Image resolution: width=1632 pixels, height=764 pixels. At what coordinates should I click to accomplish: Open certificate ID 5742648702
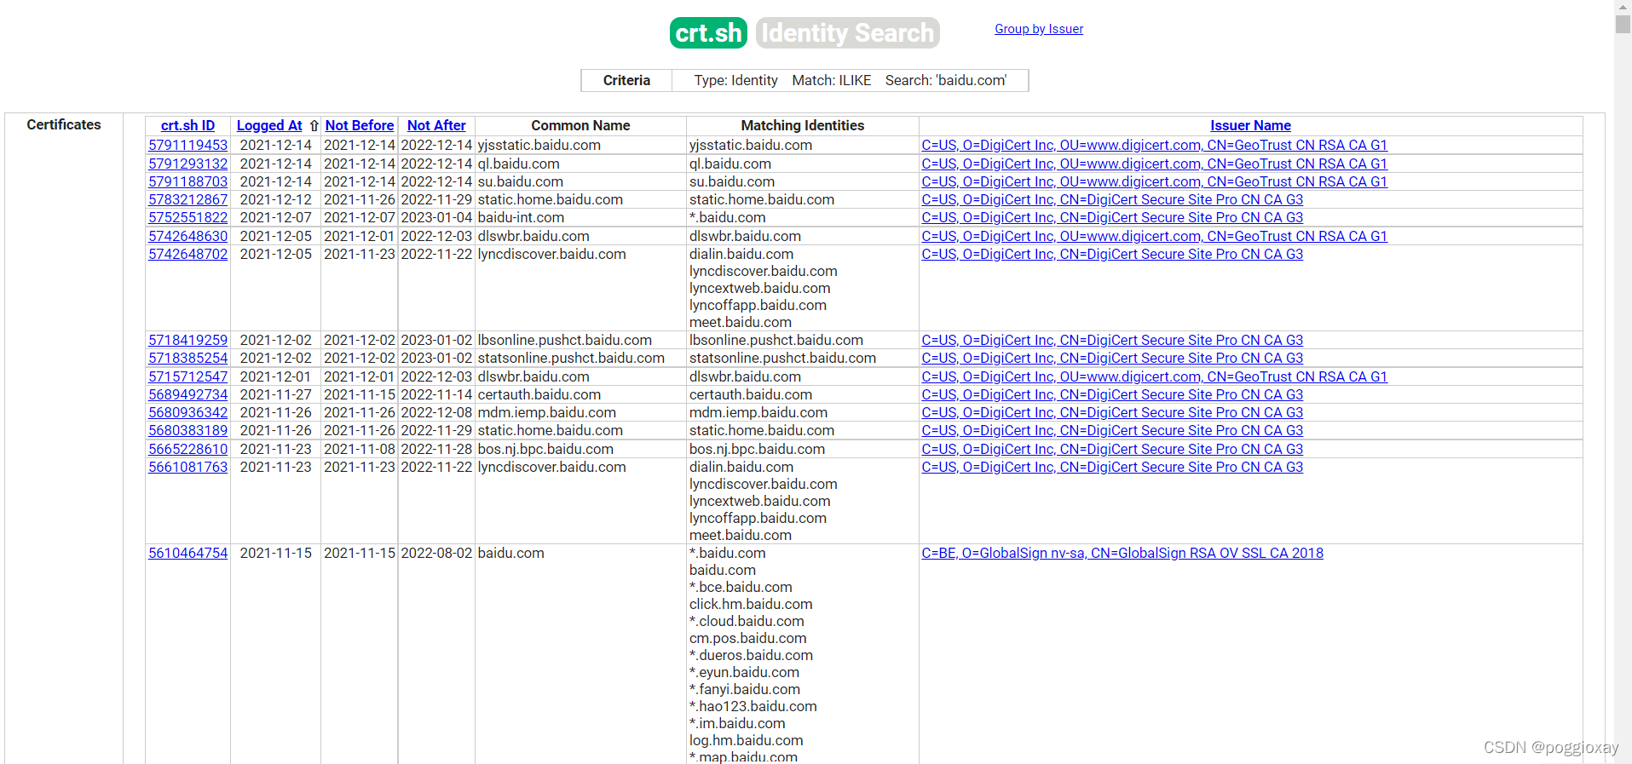click(188, 254)
